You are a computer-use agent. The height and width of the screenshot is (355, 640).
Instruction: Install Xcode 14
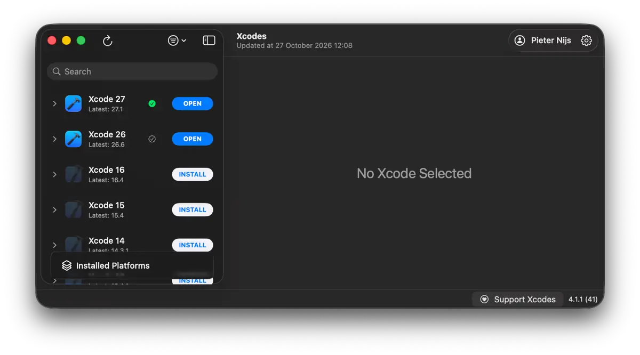[x=193, y=245]
